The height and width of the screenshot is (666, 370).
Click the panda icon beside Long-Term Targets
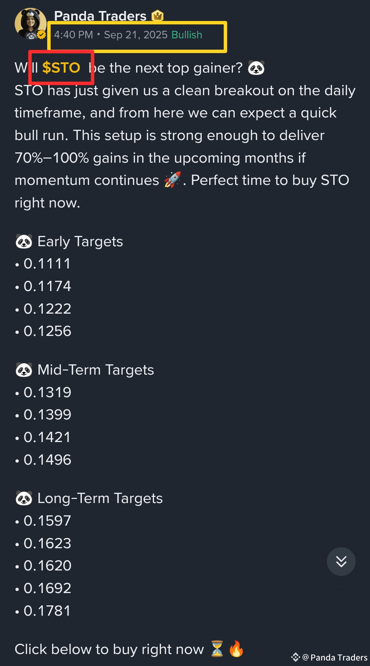pyautogui.click(x=24, y=498)
